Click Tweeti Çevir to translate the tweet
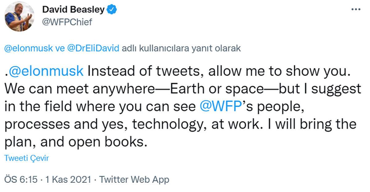Image resolution: width=370 pixels, height=192 pixels. pyautogui.click(x=27, y=158)
